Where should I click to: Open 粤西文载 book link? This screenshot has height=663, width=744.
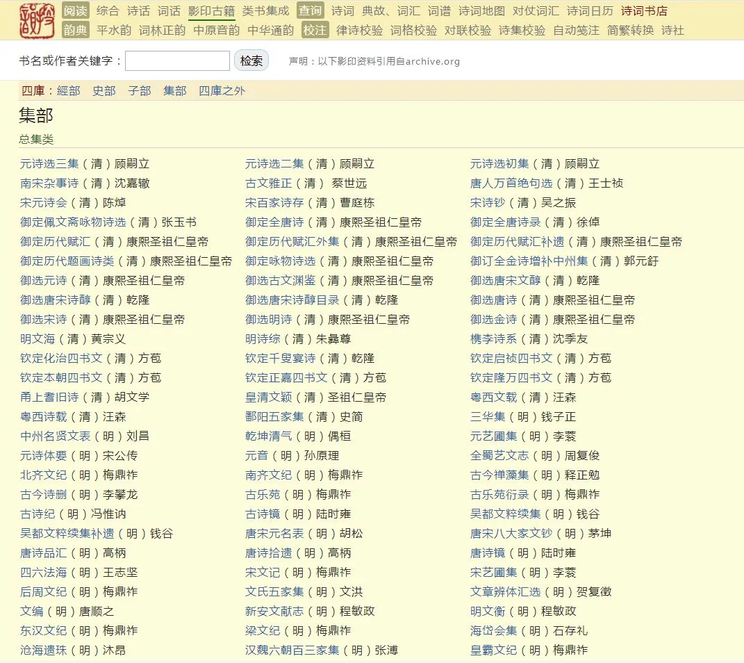(493, 398)
